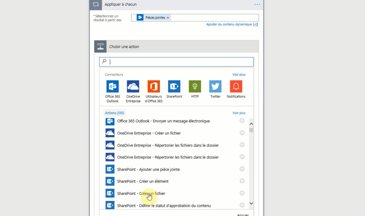Open the three-dots menu of Appliquer à chacun

coord(257,4)
